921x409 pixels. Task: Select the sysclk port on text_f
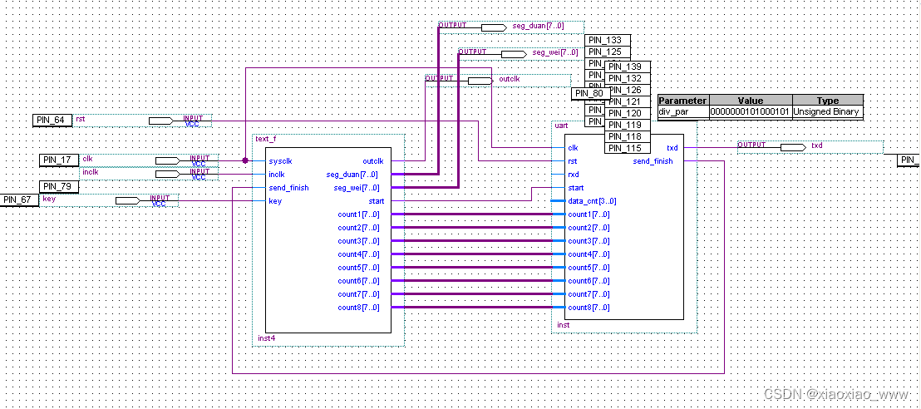pyautogui.click(x=280, y=161)
